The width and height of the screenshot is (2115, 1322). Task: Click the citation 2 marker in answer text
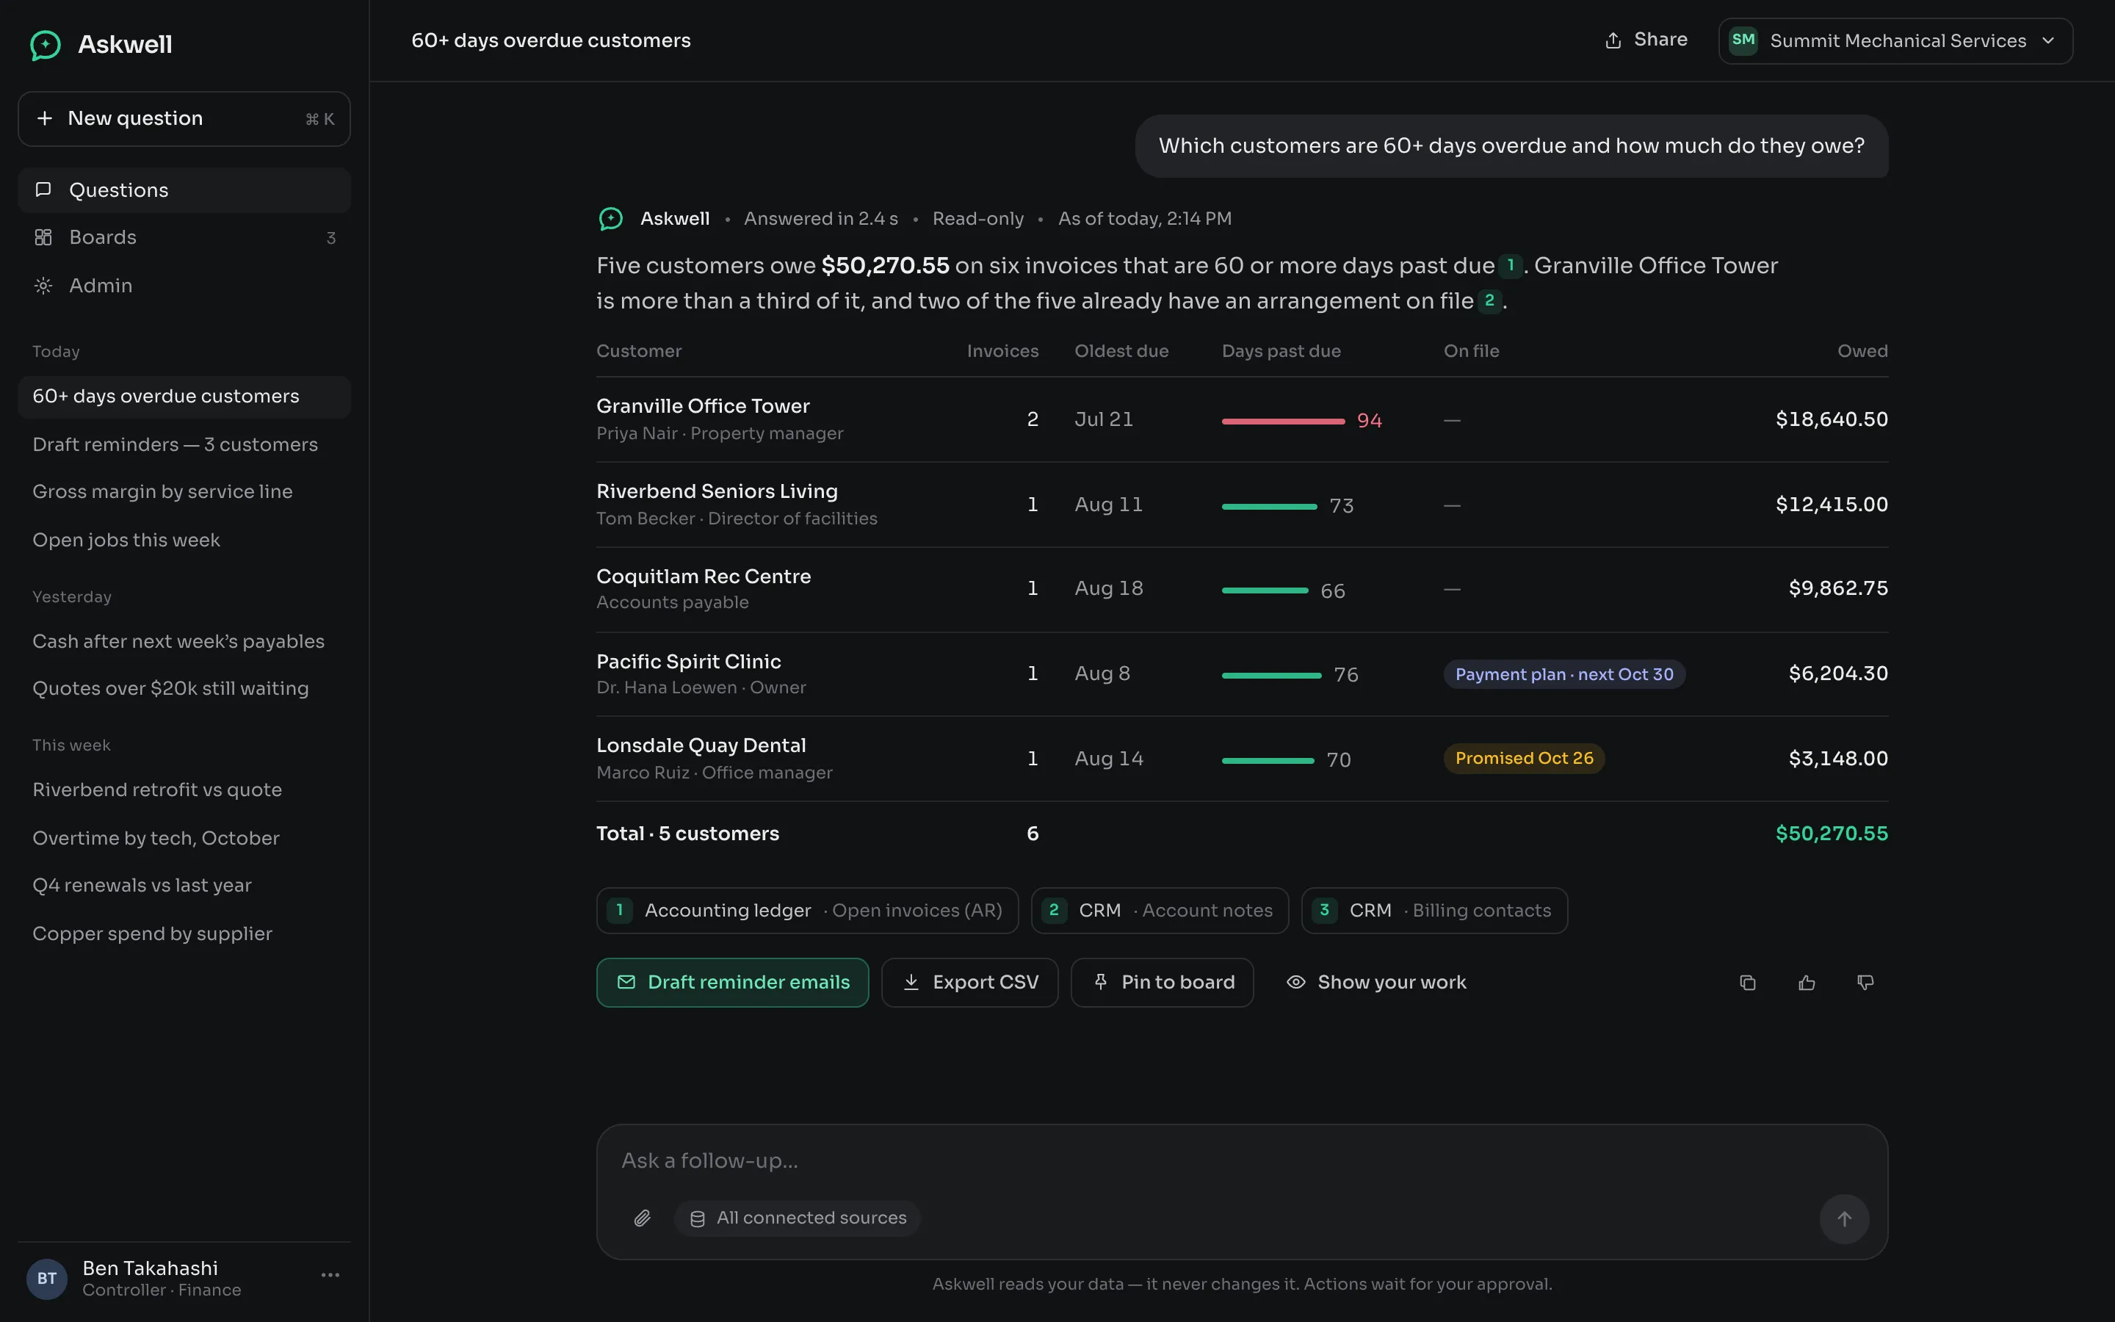click(1489, 301)
